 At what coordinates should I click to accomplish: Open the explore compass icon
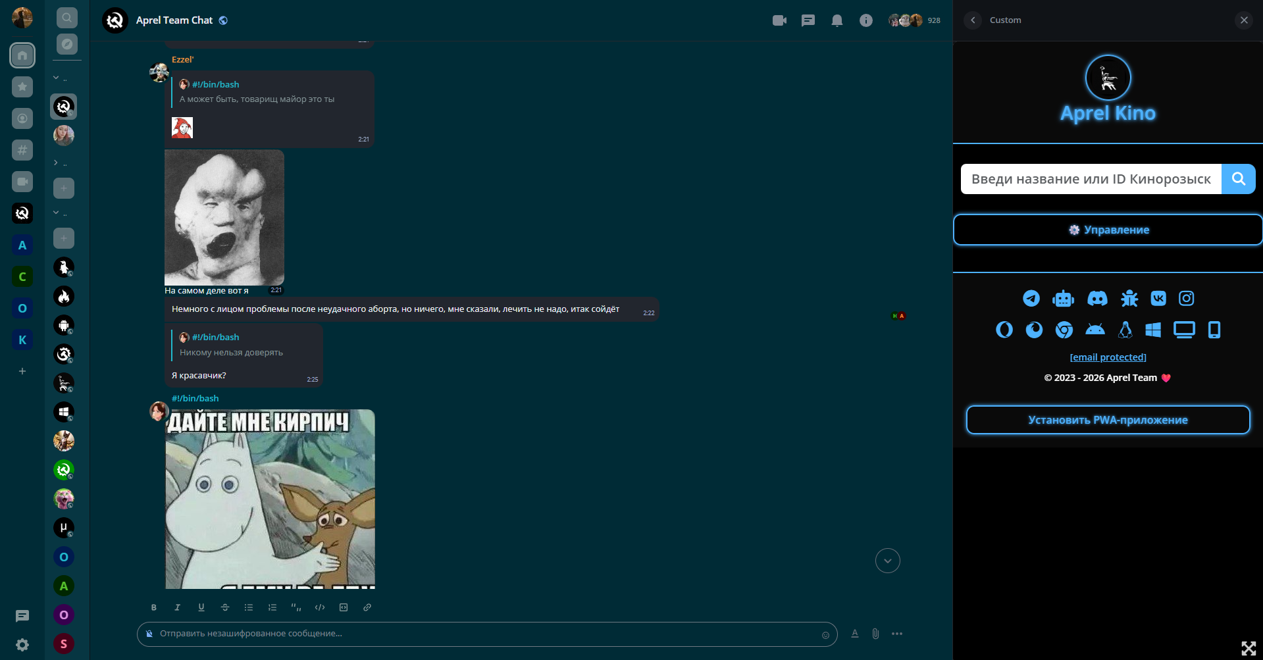click(x=66, y=44)
